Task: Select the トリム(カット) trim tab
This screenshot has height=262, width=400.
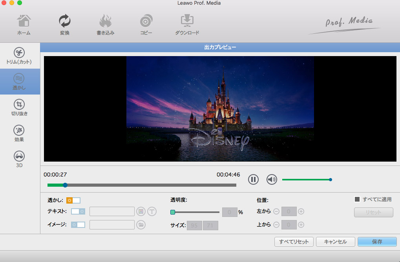Action: point(19,56)
